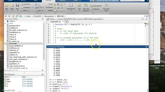Click MATLAB in the address path
This screenshot has height=92, width=165.
(60, 16)
